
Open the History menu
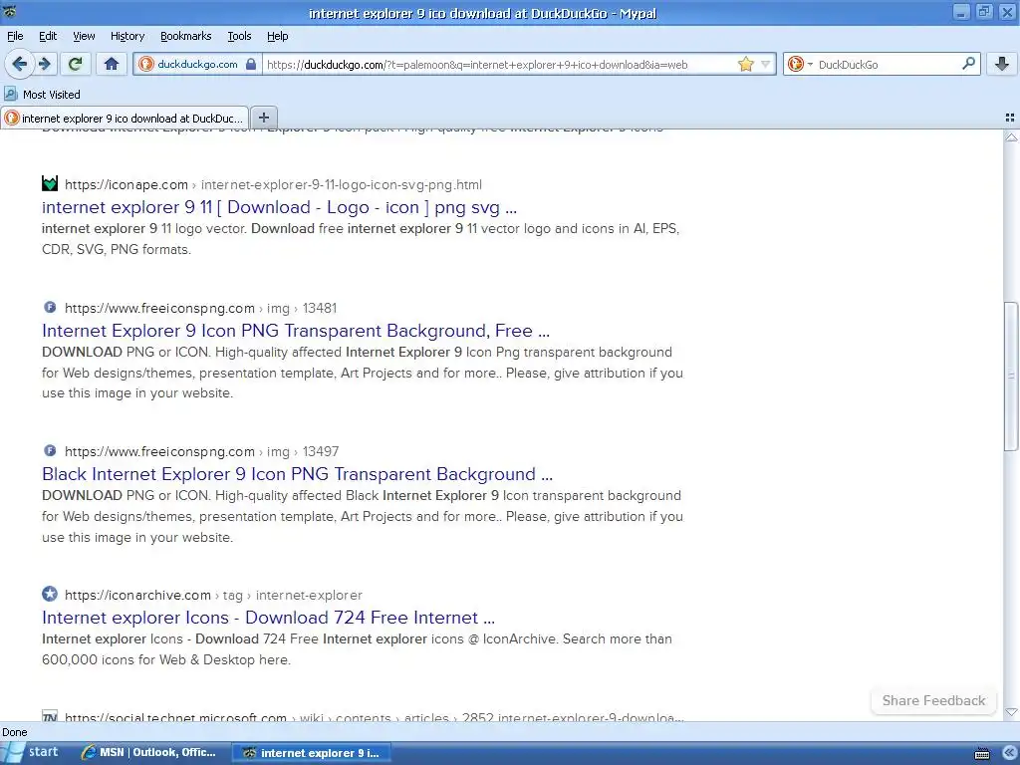(x=127, y=36)
